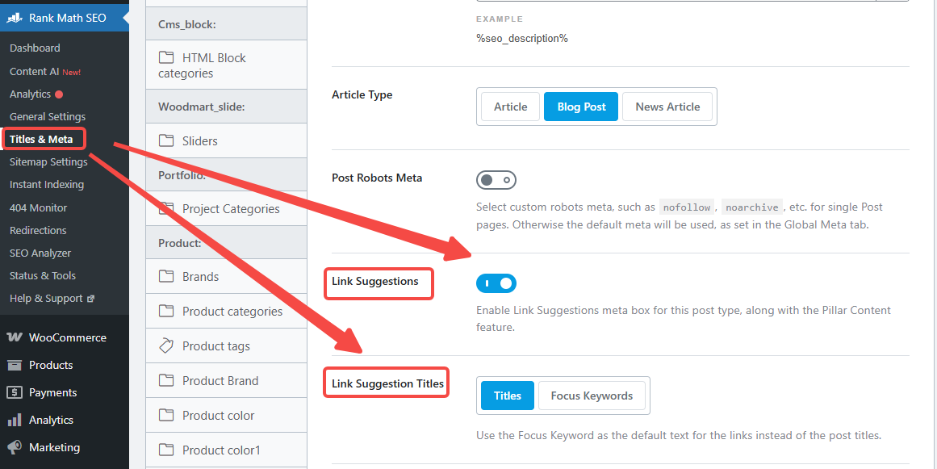Open Analytics using the bar chart icon
Image resolution: width=937 pixels, height=469 pixels.
[x=14, y=419]
